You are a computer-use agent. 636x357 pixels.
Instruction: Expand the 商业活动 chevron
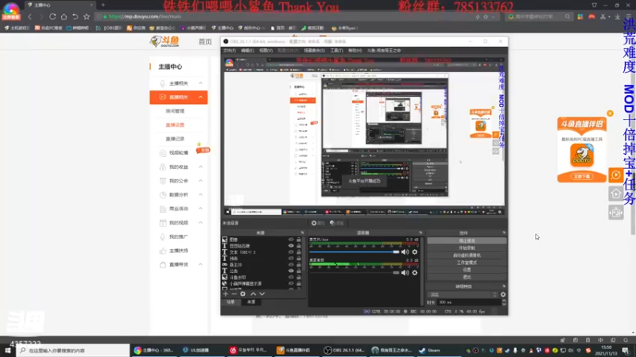tap(200, 209)
